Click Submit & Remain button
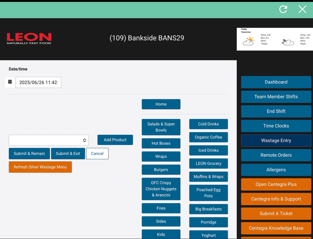 click(x=29, y=154)
